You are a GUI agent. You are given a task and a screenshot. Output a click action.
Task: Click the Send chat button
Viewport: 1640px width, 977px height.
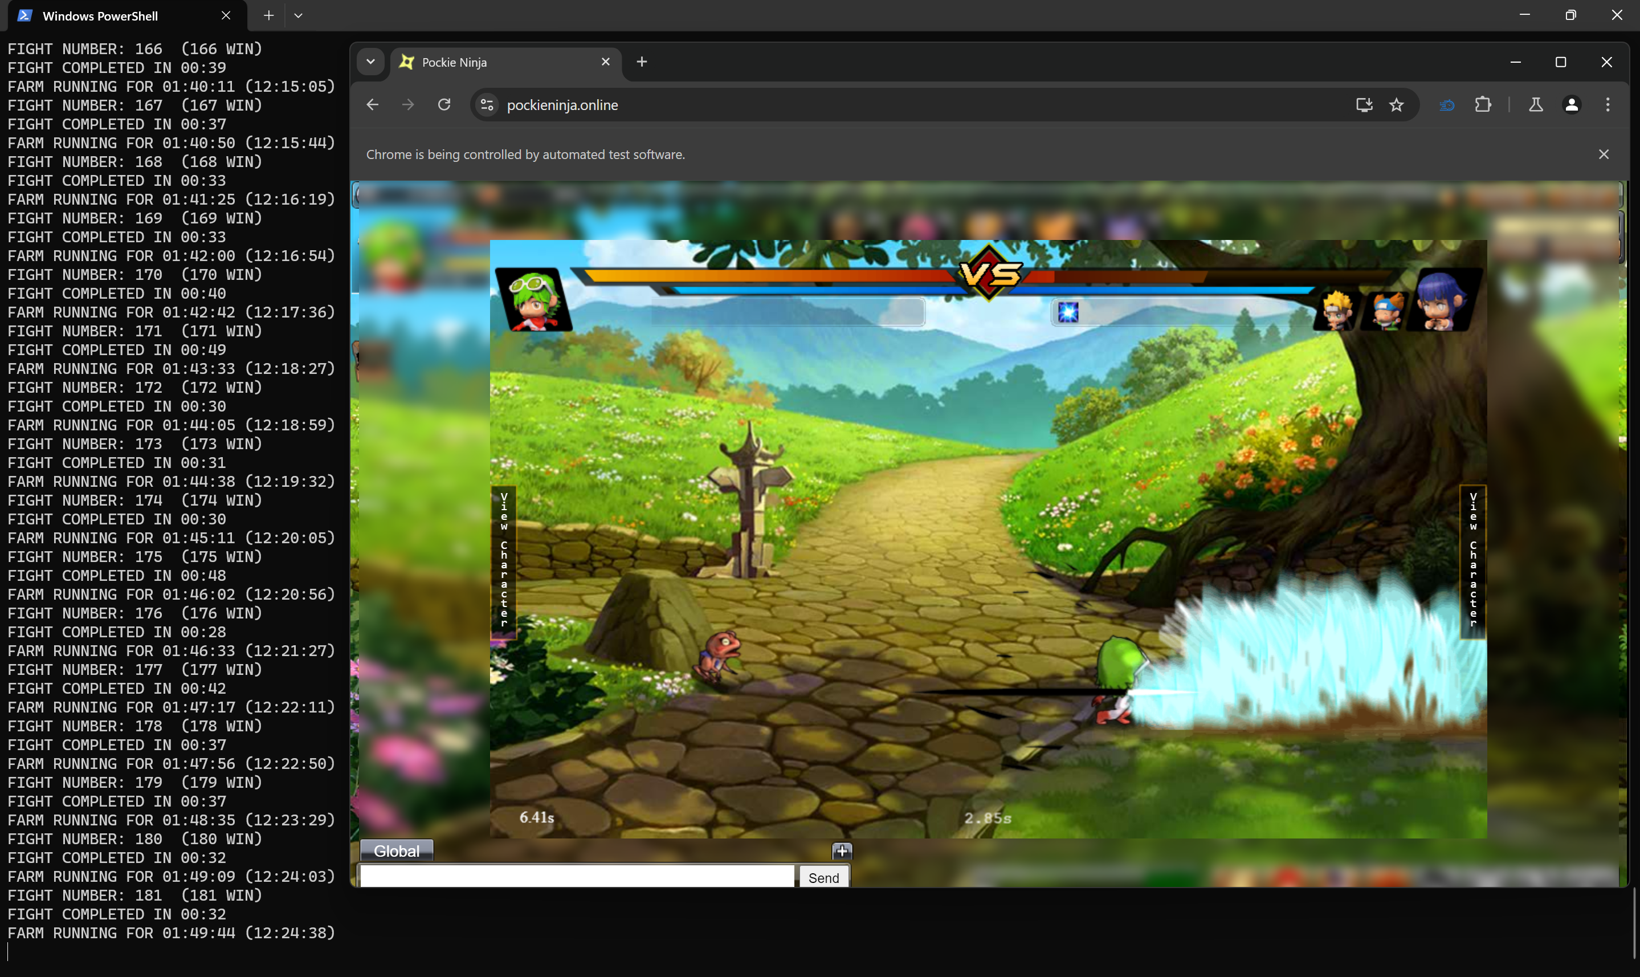click(x=823, y=877)
